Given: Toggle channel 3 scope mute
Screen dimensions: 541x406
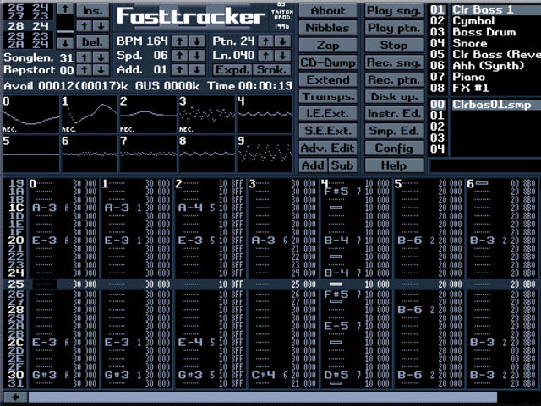Looking at the screenshot, I should [x=207, y=115].
